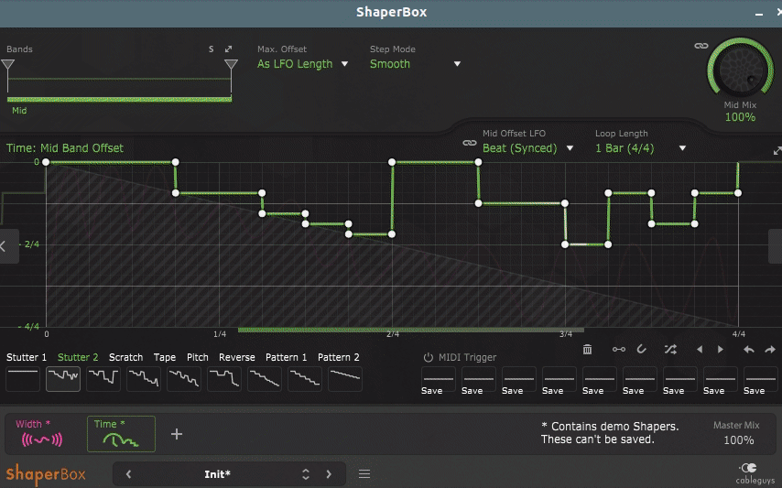Solo the band with the S button
782x488 pixels.
point(211,49)
